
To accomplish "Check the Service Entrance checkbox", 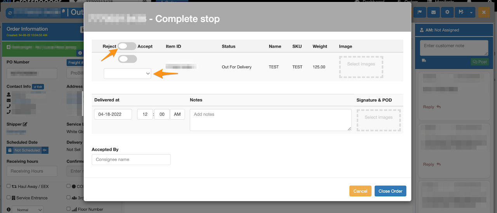I will coord(9,198).
